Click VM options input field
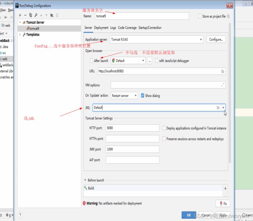Viewport: 253px width, 221px height. (168, 85)
